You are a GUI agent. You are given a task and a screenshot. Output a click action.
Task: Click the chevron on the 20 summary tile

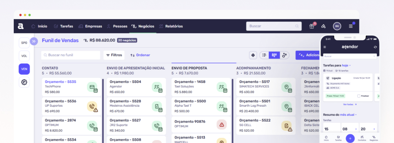pyautogui.click(x=374, y=129)
